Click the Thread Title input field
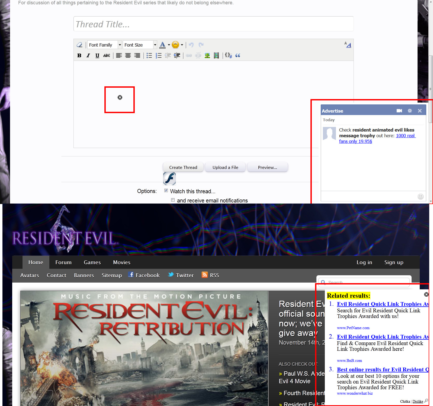This screenshot has height=406, width=433. pos(213,24)
